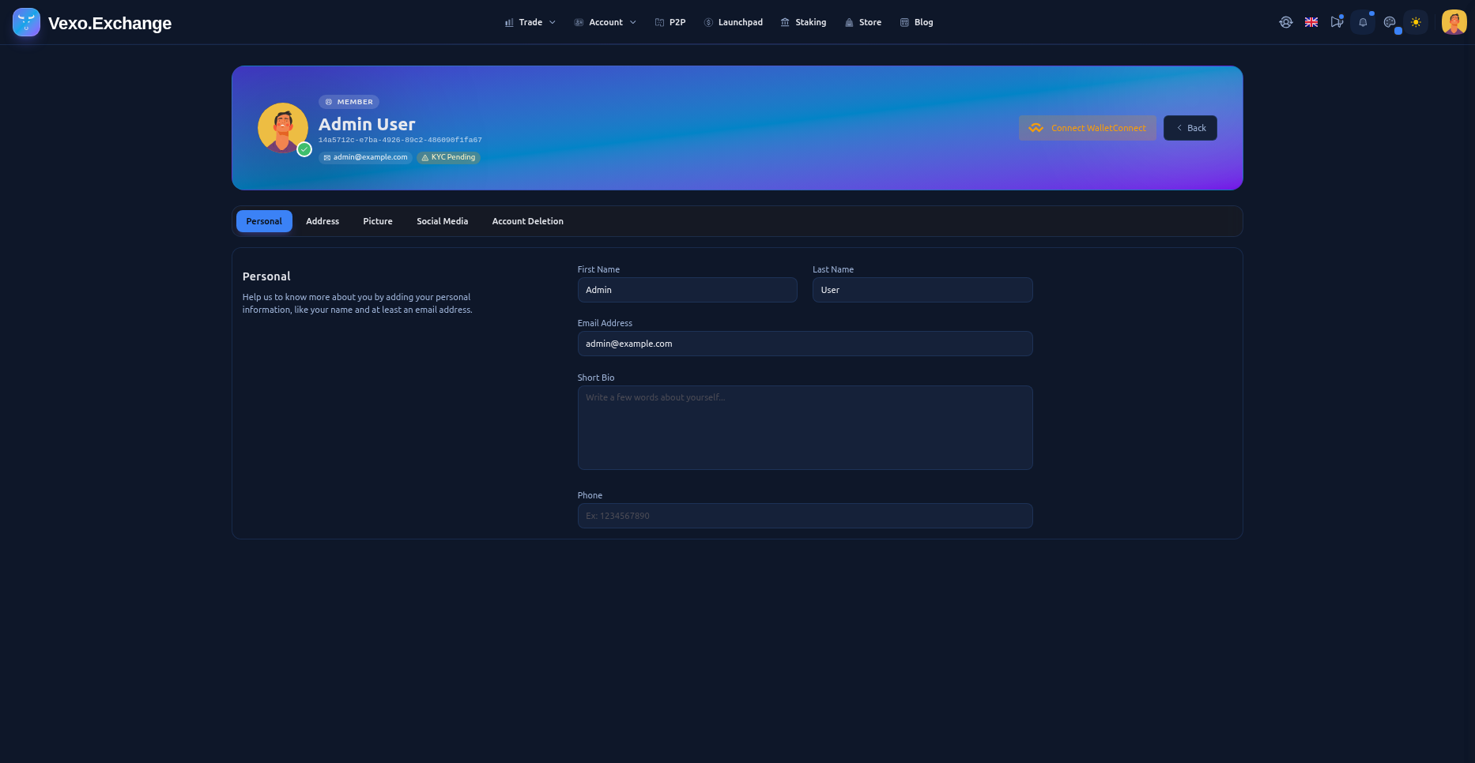1475x763 pixels.
Task: Click the icon in the MEMBER badge
Action: pos(329,102)
